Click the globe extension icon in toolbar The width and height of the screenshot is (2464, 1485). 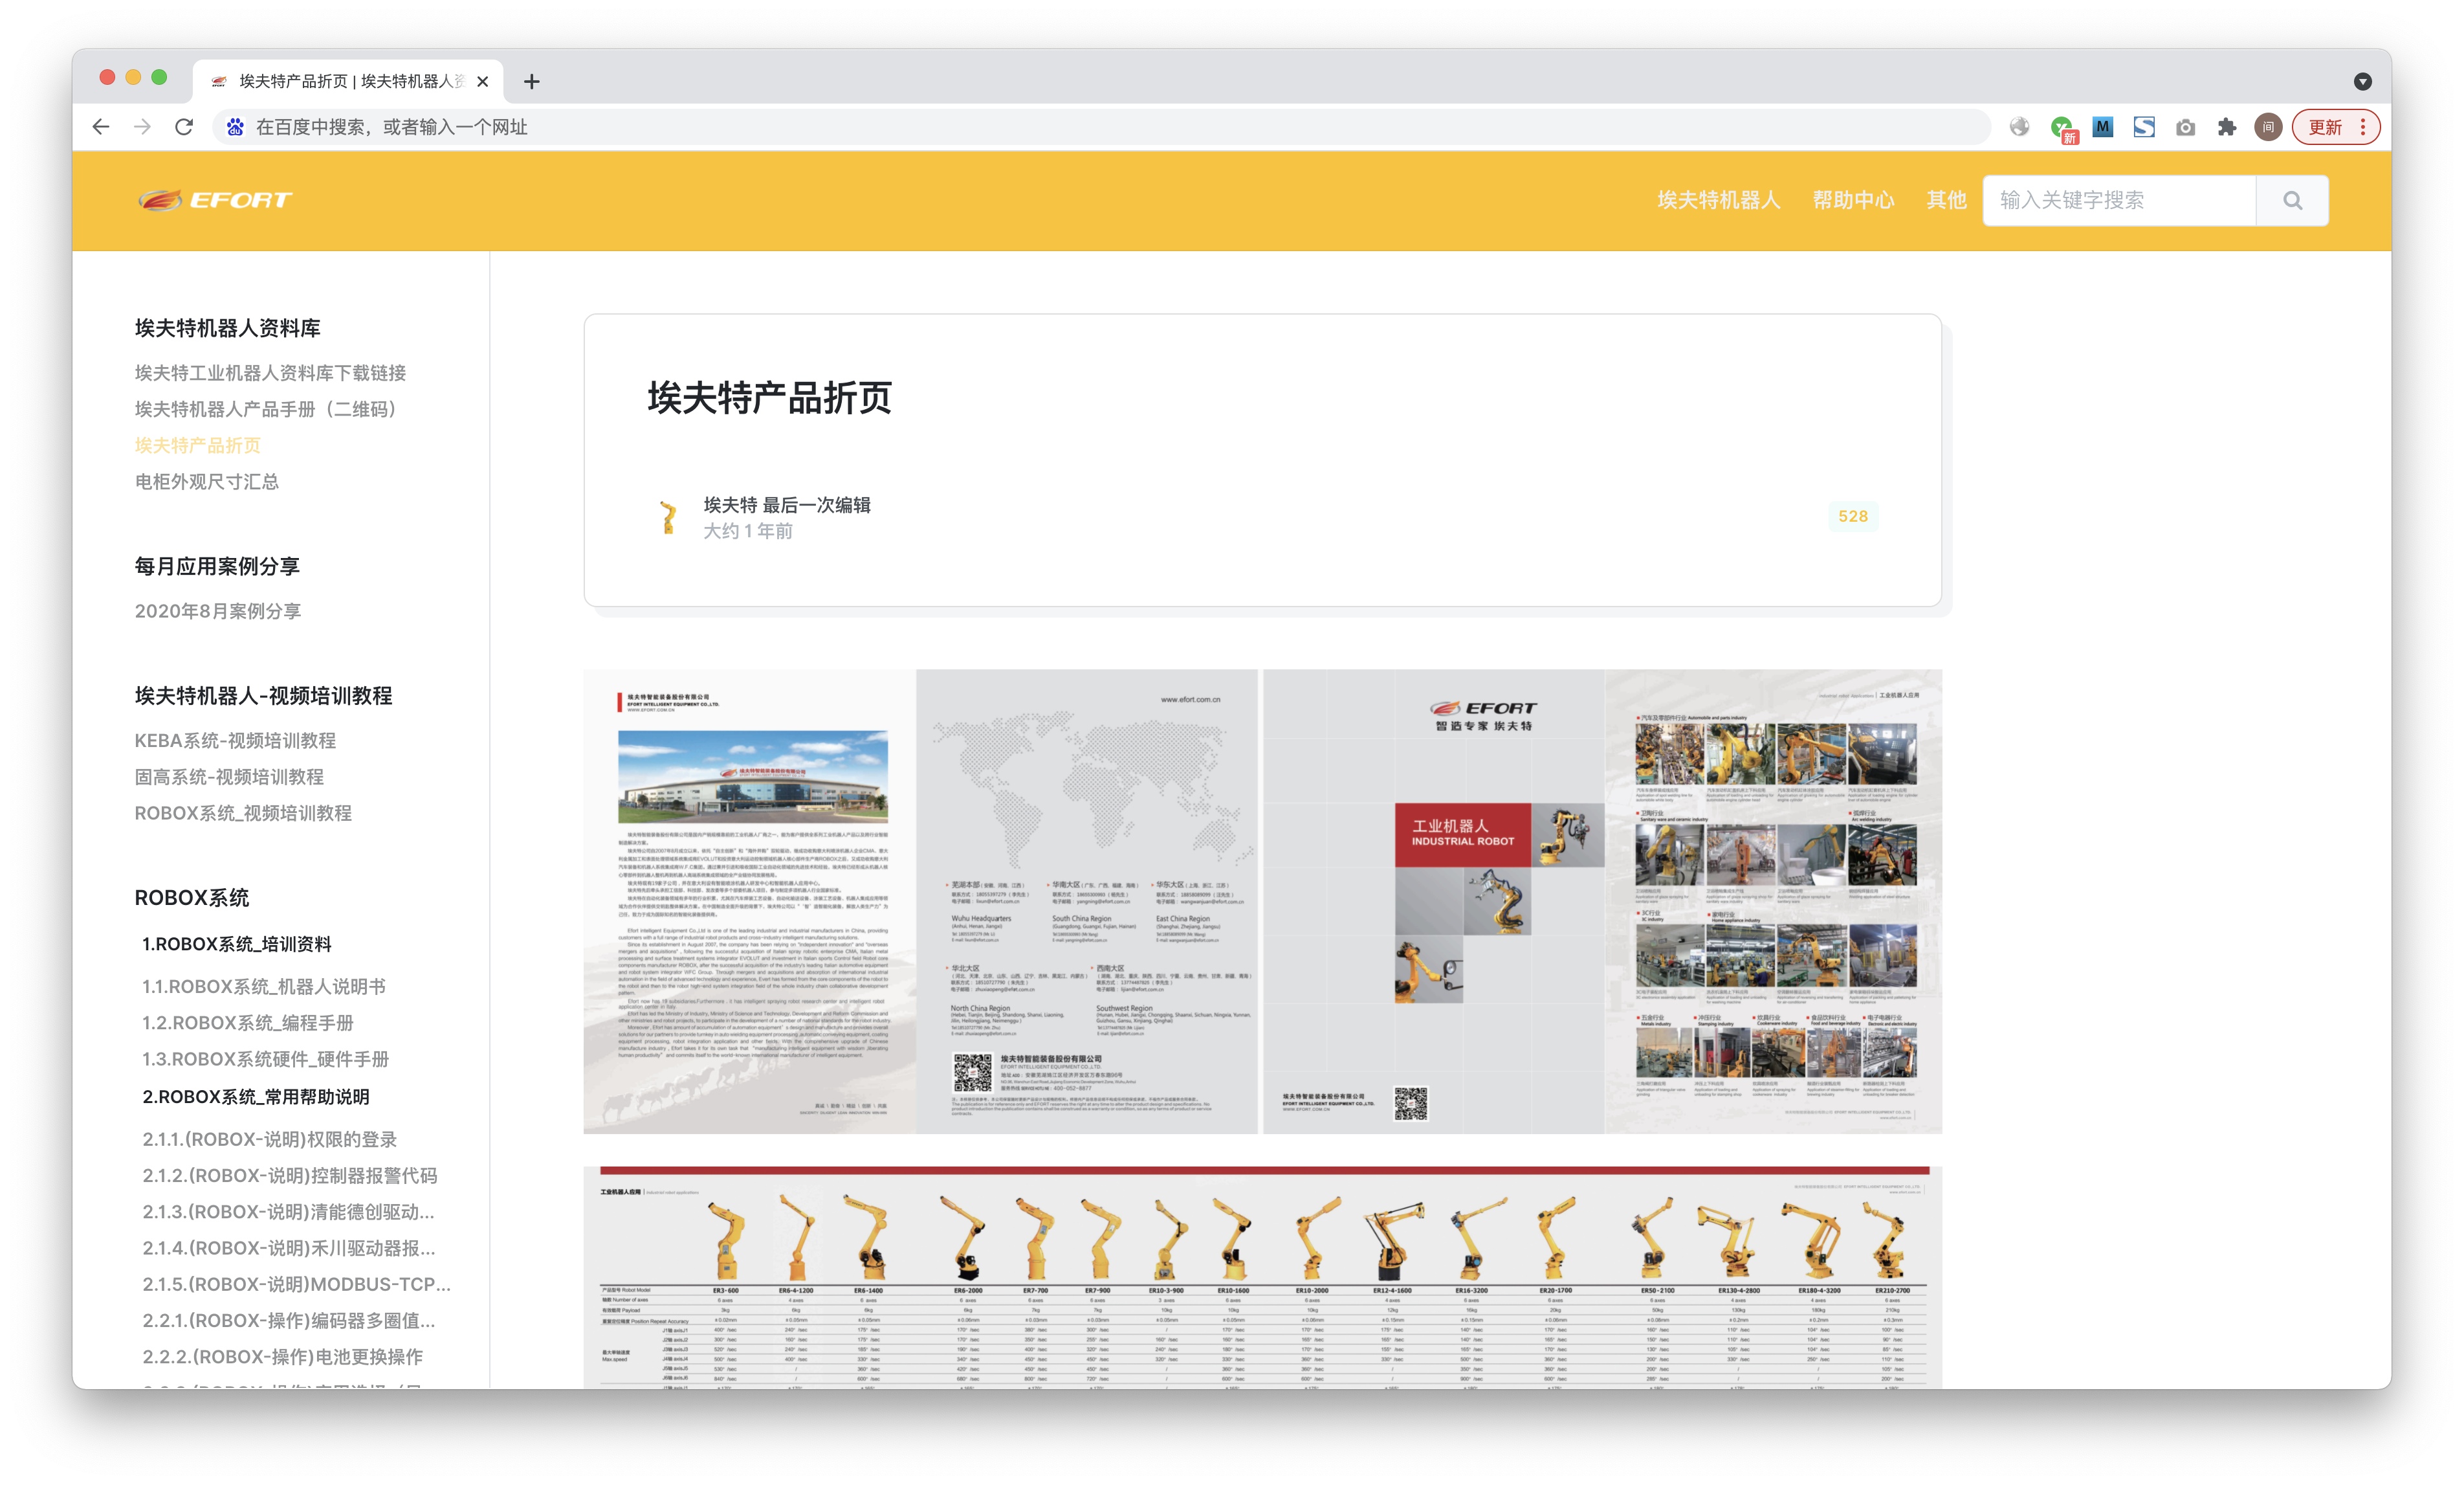pos(2020,127)
